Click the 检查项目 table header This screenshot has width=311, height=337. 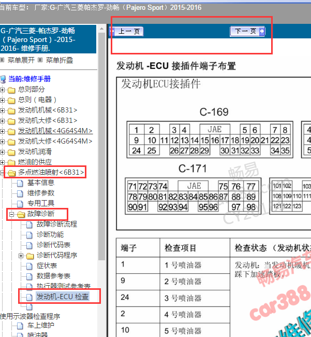point(195,248)
